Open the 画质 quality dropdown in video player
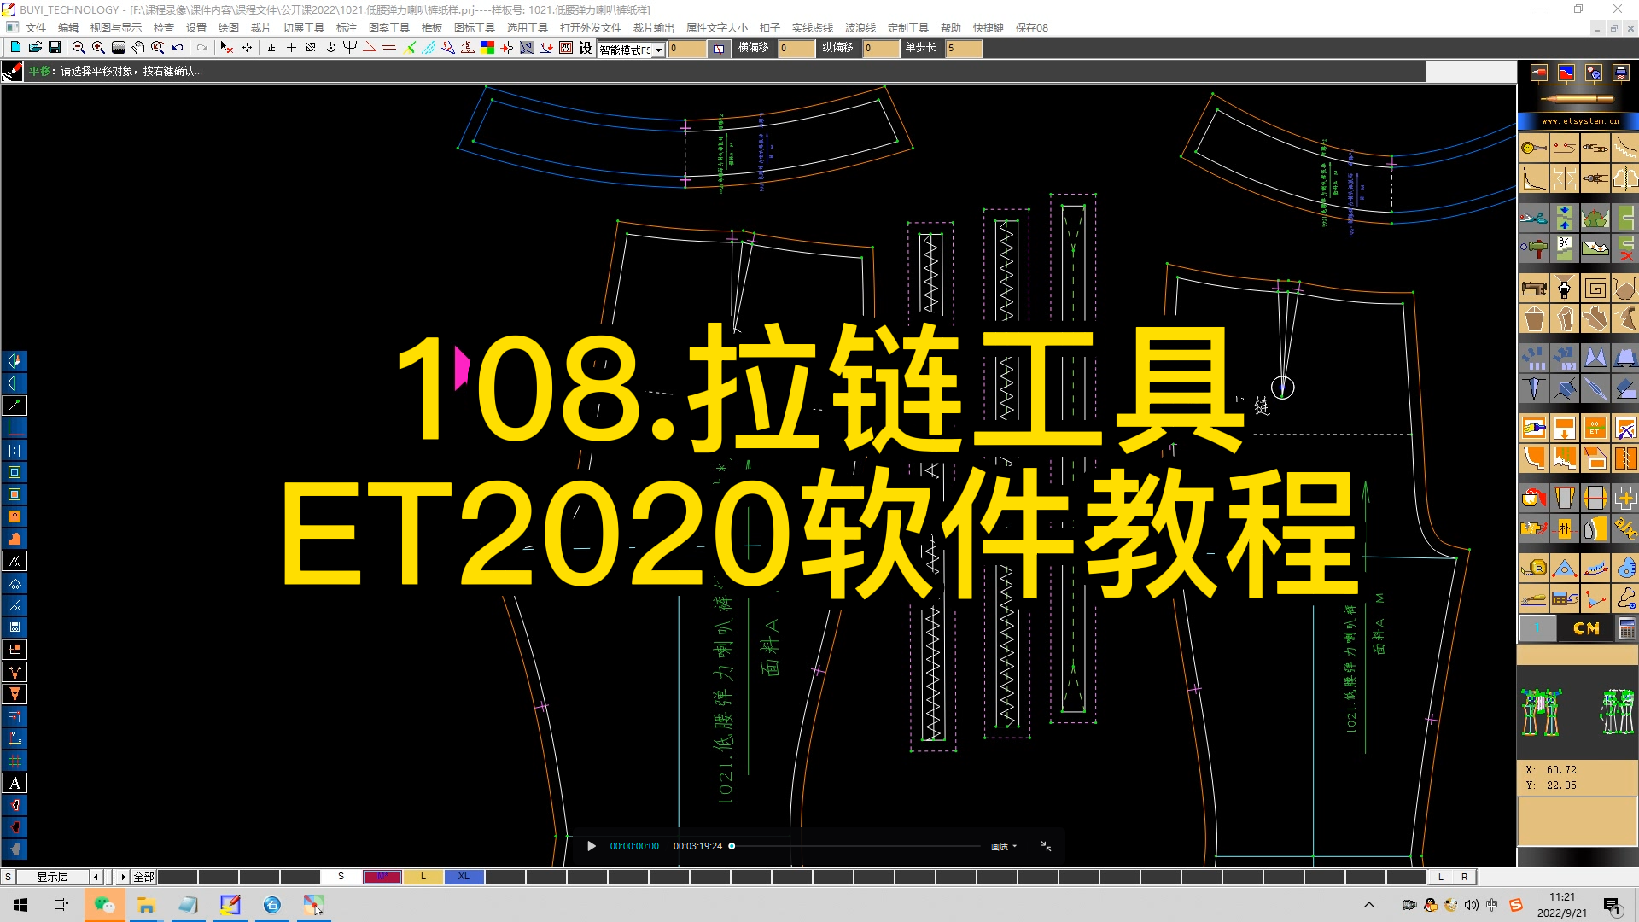 point(1004,846)
